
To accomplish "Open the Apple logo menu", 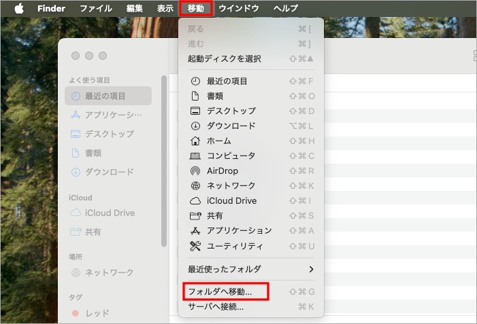I will click(19, 8).
